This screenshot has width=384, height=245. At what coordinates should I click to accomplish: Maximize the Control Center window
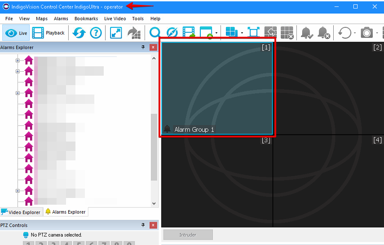pos(356,7)
